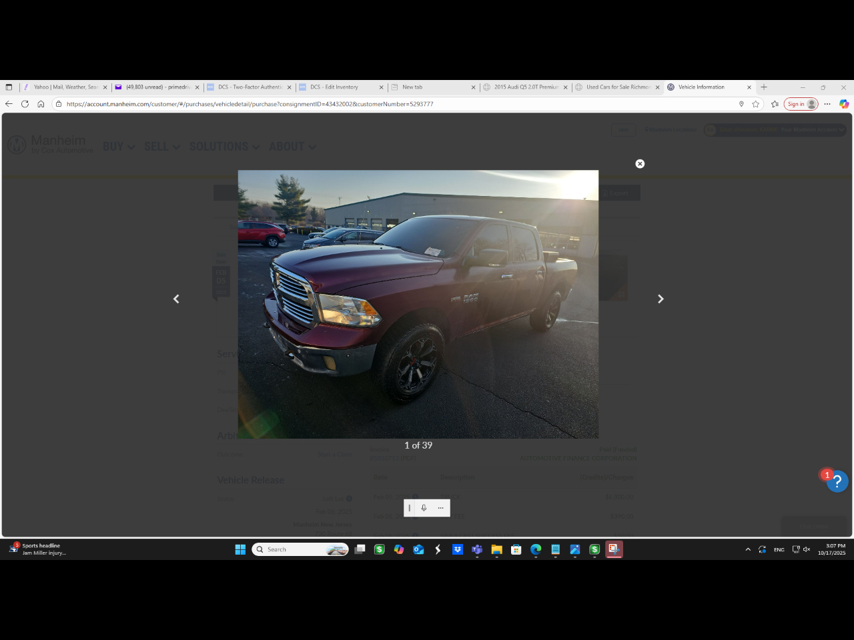854x640 pixels.
Task: Refresh the Manheim page
Action: (25, 104)
